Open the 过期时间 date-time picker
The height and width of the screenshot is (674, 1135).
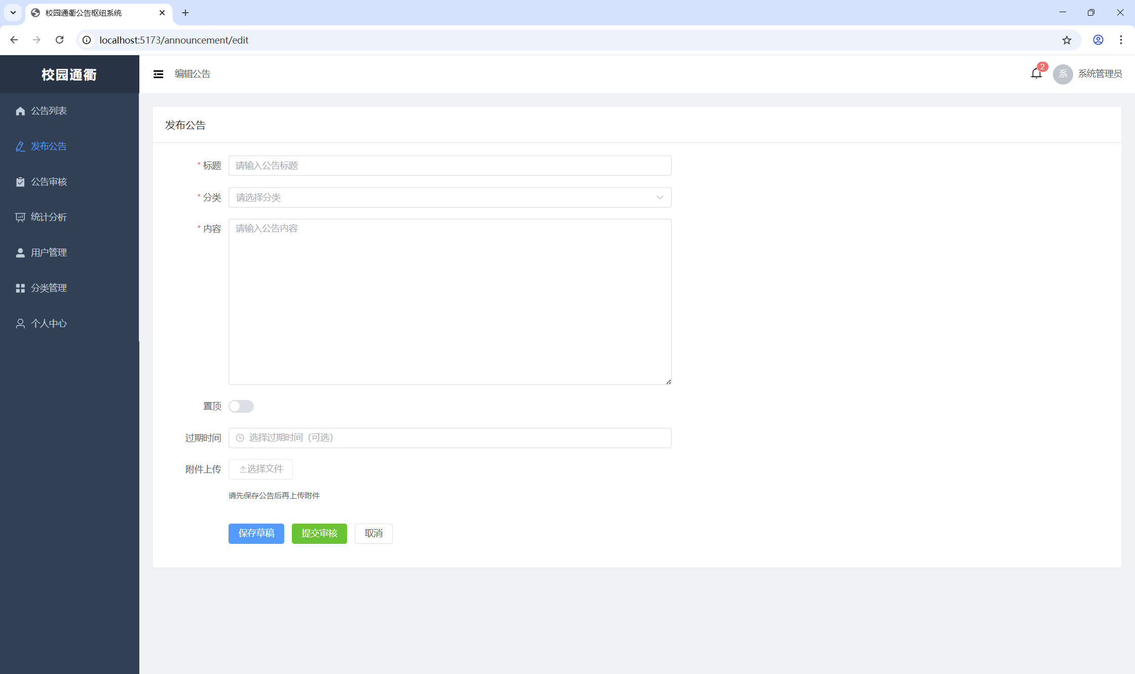pyautogui.click(x=450, y=438)
